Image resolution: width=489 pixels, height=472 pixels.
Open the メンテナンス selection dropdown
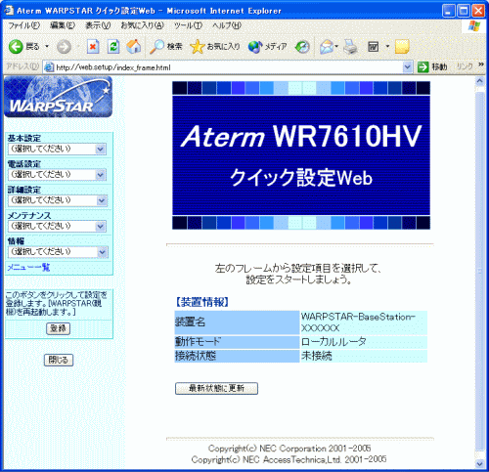(57, 226)
